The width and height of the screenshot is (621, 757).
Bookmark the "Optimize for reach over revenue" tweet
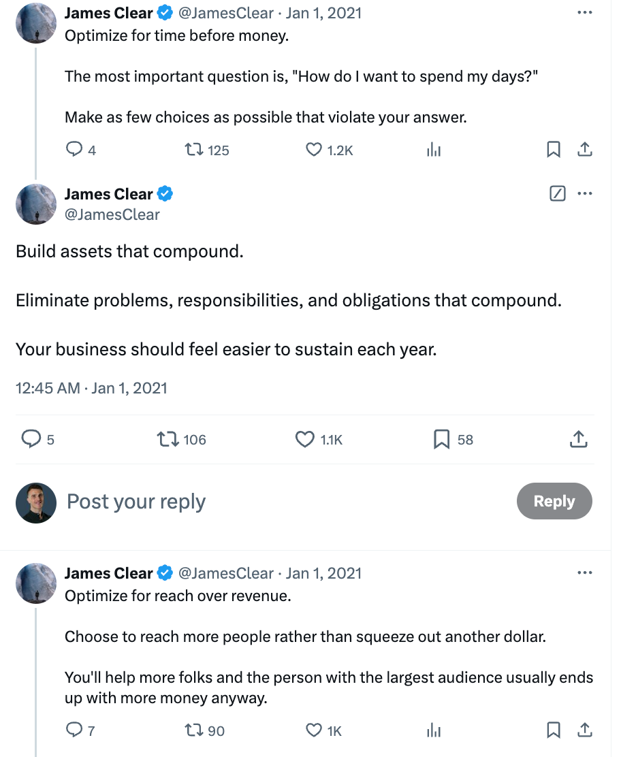(554, 730)
